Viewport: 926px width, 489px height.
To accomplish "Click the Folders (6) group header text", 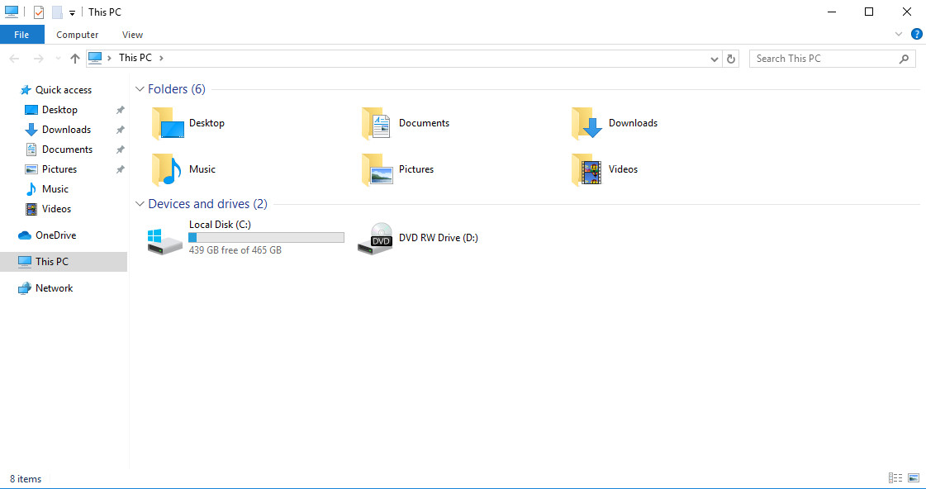I will coord(177,89).
